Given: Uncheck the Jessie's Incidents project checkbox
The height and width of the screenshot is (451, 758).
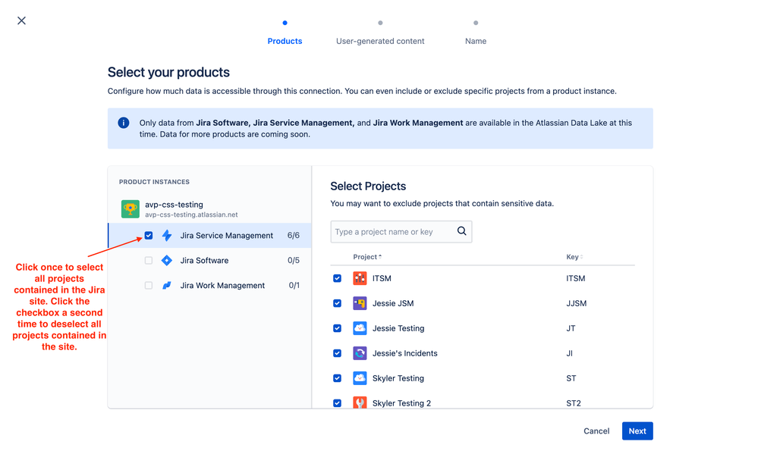Looking at the screenshot, I should [337, 353].
